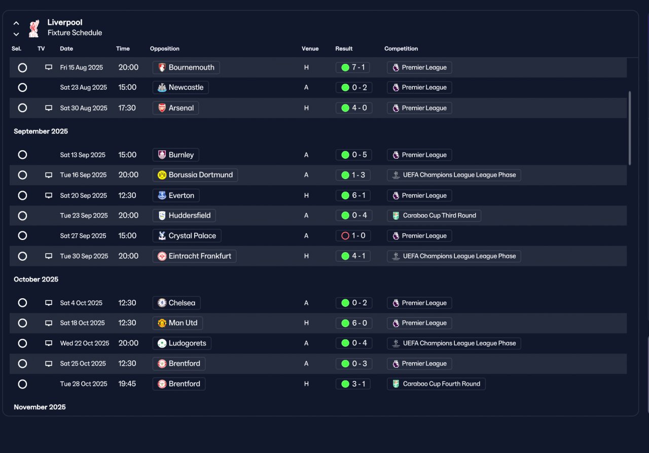Open the Crystal Palace opposition button
The image size is (649, 453).
click(x=187, y=236)
